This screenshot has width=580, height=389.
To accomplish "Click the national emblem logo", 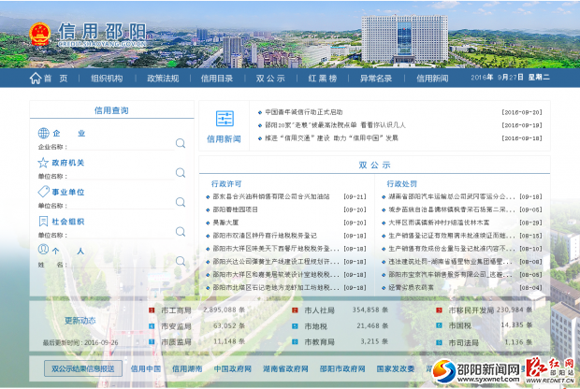I will (40, 34).
